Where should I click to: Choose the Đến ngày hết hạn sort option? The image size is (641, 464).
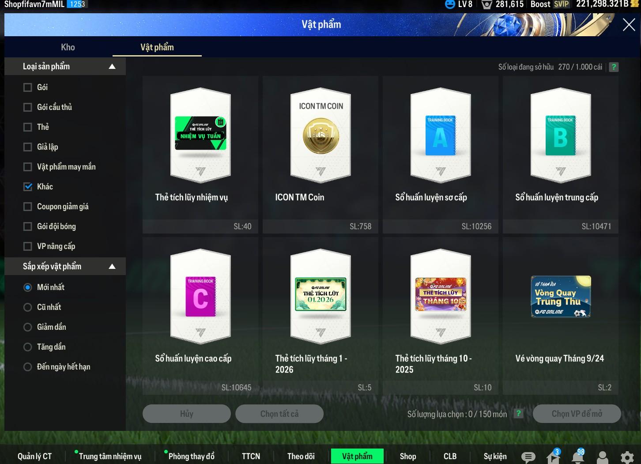point(28,367)
